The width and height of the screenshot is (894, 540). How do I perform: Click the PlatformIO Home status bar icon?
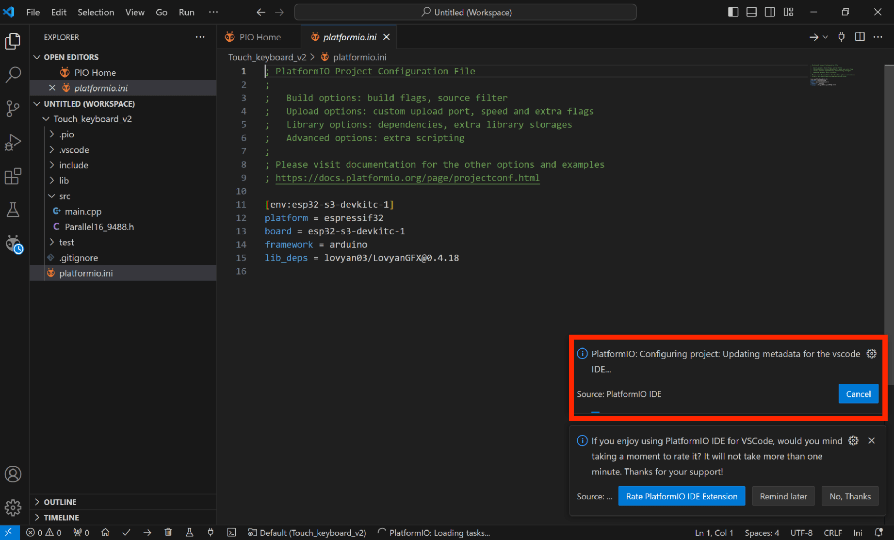[x=105, y=532]
